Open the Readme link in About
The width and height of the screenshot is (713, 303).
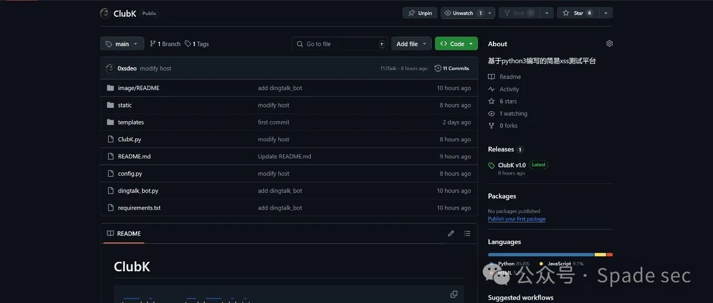tap(505, 77)
